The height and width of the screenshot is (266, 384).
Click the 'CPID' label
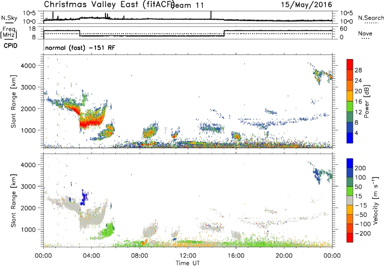[x=11, y=46]
